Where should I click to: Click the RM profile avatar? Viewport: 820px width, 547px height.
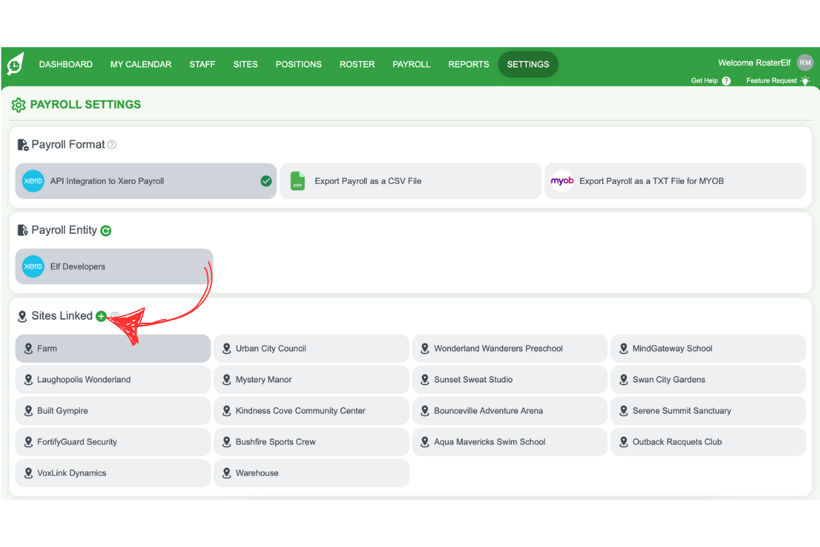point(805,62)
